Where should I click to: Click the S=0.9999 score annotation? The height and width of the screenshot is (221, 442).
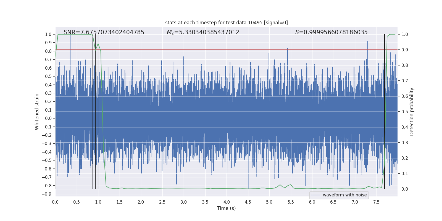click(331, 32)
